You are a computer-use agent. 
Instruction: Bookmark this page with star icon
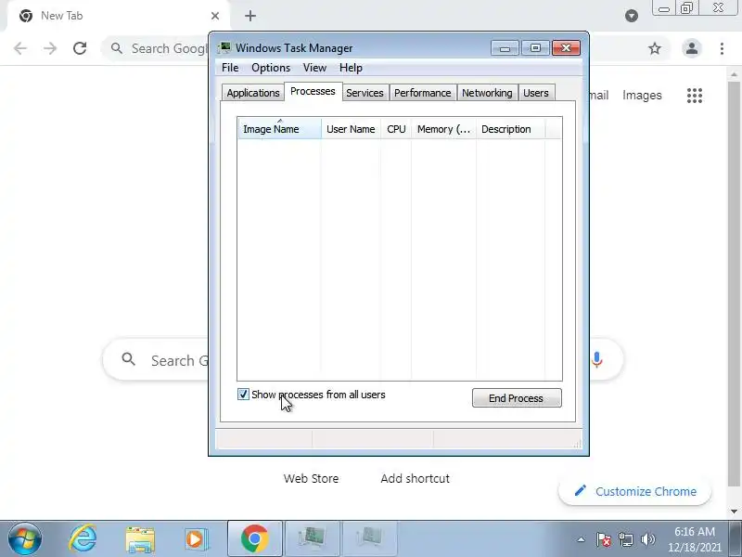655,48
